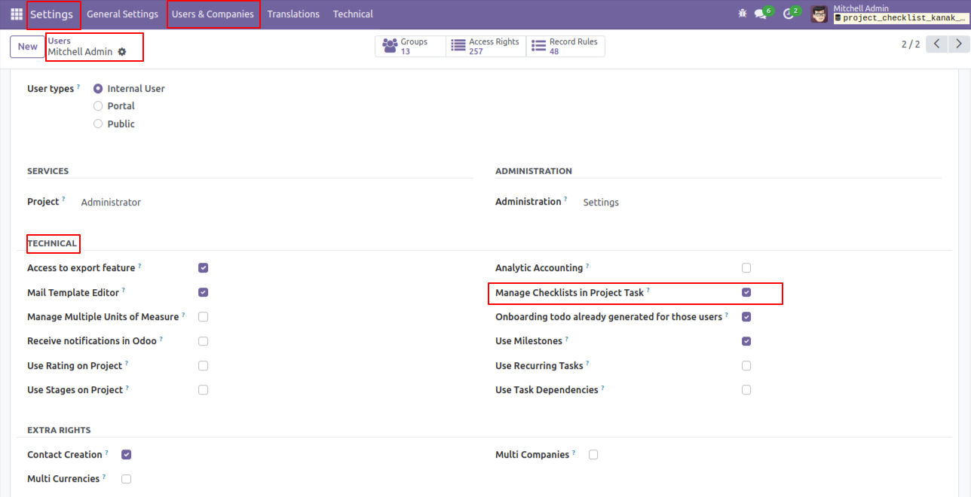Go to previous record arrow
Image resolution: width=971 pixels, height=497 pixels.
pos(936,44)
